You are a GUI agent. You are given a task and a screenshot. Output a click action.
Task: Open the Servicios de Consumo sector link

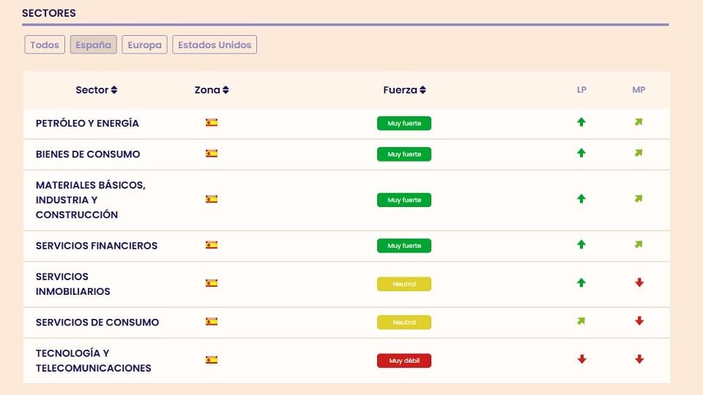pyautogui.click(x=97, y=322)
